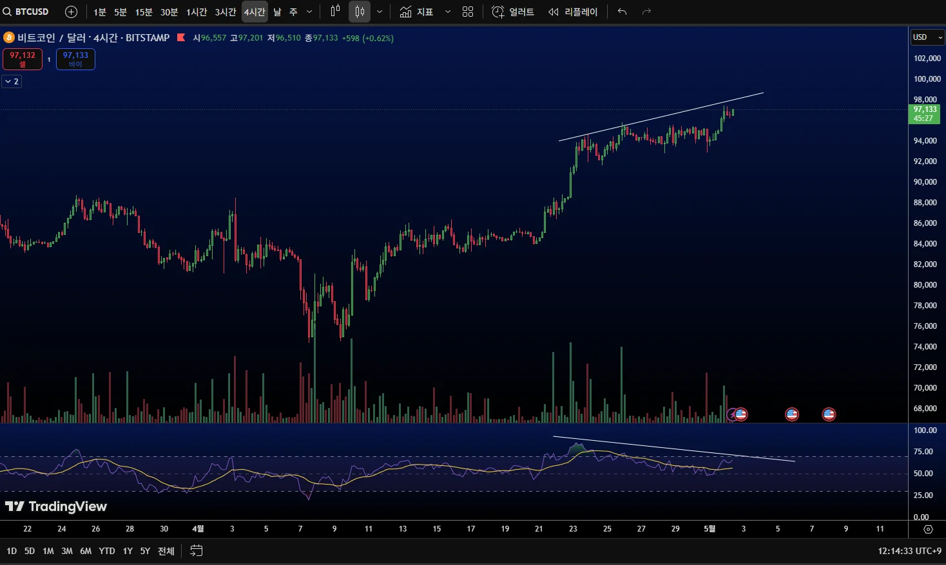This screenshot has height=565, width=946.
Task: Undo the last chart action
Action: pyautogui.click(x=622, y=12)
